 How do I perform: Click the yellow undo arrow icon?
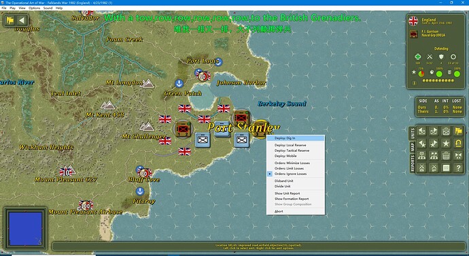(x=458, y=144)
